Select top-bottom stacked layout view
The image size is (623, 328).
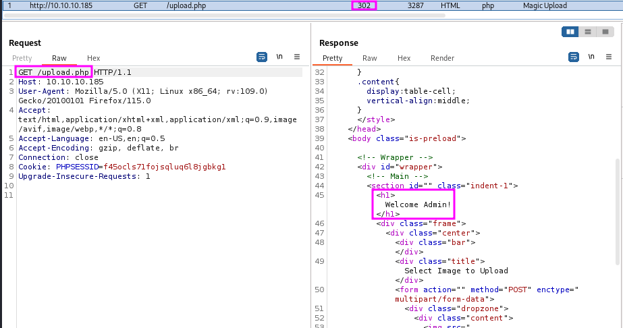588,32
